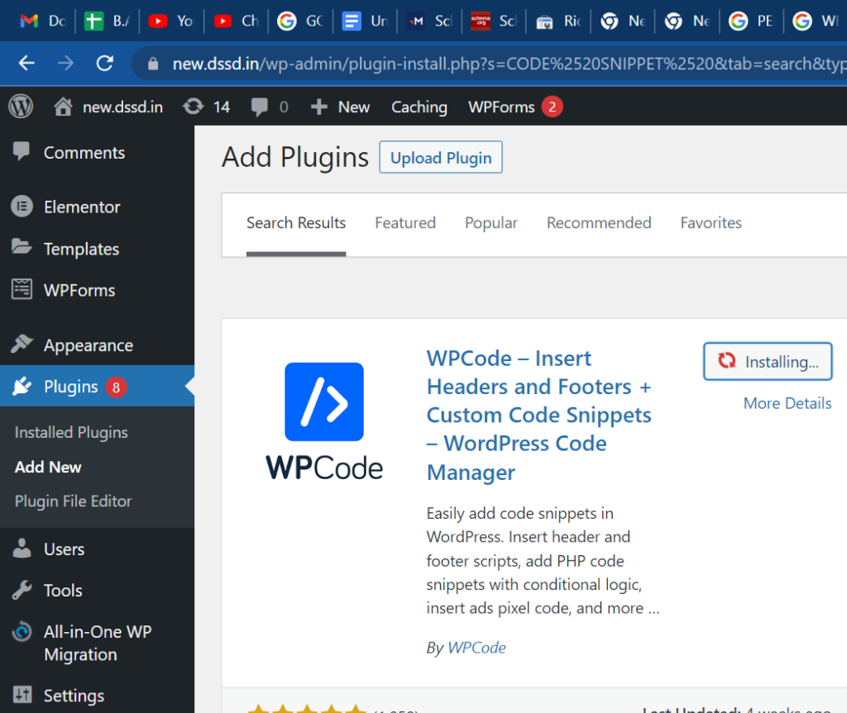The width and height of the screenshot is (847, 713).
Task: Click the Users sidebar icon
Action: [x=22, y=549]
